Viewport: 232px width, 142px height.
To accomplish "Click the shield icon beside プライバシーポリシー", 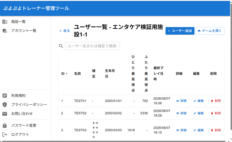I will click(5, 105).
